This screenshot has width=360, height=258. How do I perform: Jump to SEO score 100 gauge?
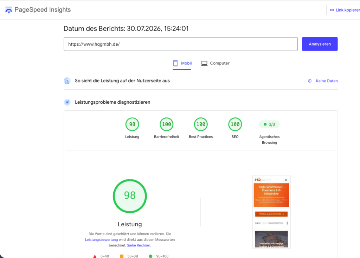(x=235, y=124)
